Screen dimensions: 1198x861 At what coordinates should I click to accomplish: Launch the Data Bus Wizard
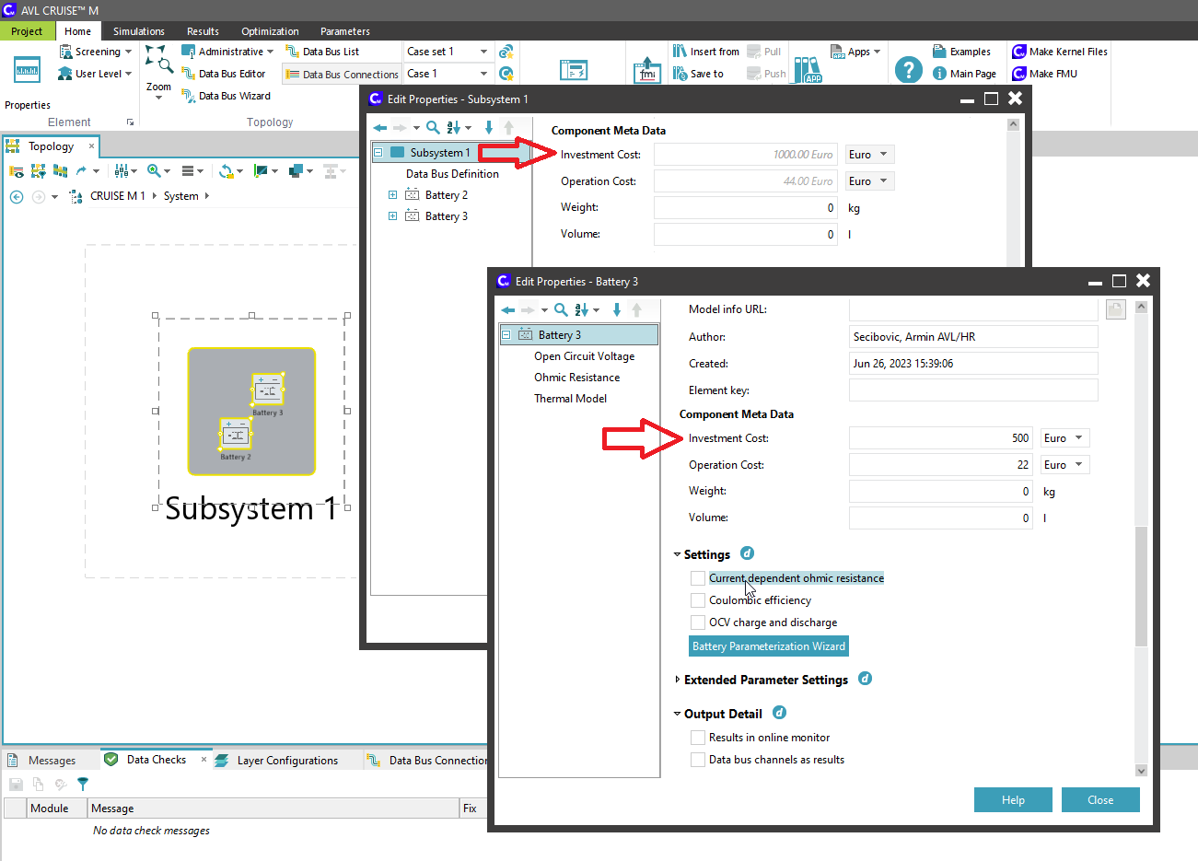tap(234, 96)
